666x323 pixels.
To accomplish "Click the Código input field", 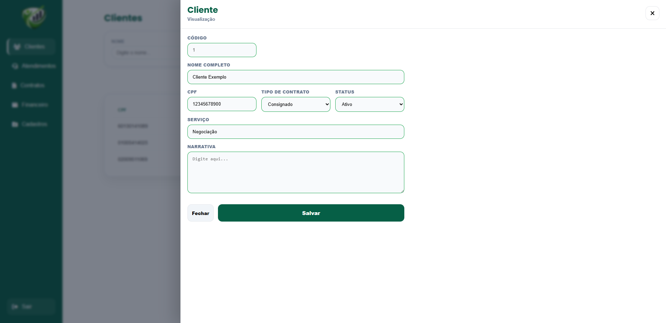I will point(222,50).
